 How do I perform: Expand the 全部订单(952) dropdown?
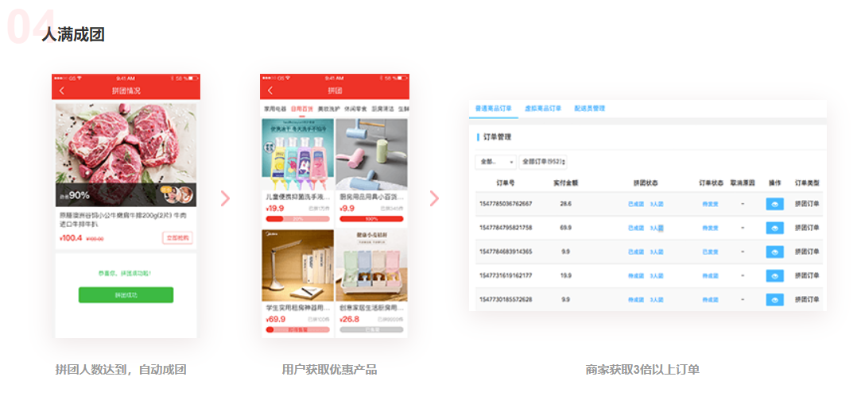tap(543, 162)
